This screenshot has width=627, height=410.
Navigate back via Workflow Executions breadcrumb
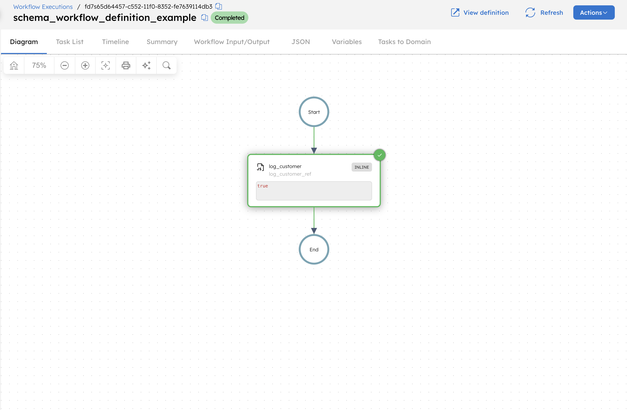click(43, 7)
